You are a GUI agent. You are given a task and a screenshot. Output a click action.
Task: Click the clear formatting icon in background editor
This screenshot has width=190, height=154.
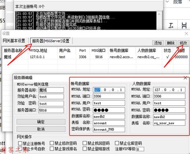click(x=171, y=25)
